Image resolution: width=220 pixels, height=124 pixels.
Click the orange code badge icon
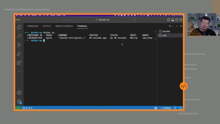pos(184,86)
